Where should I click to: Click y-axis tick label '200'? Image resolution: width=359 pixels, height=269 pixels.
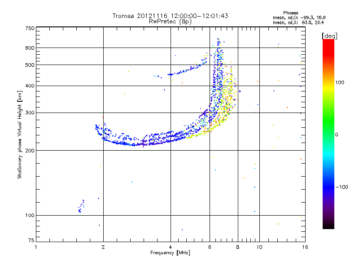click(x=30, y=151)
